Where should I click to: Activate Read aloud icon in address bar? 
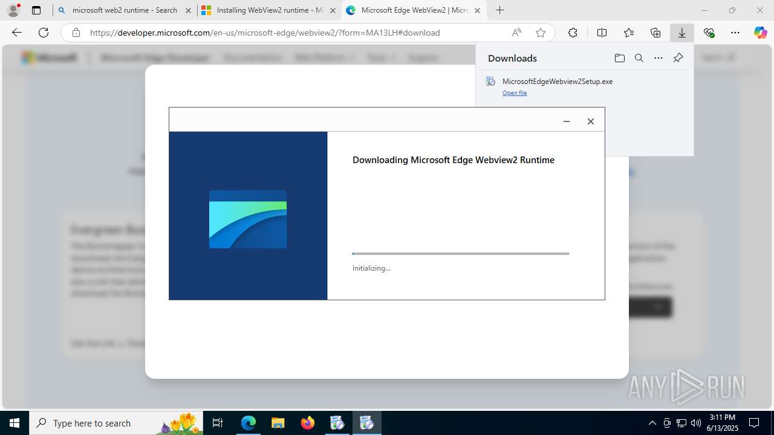tap(516, 33)
